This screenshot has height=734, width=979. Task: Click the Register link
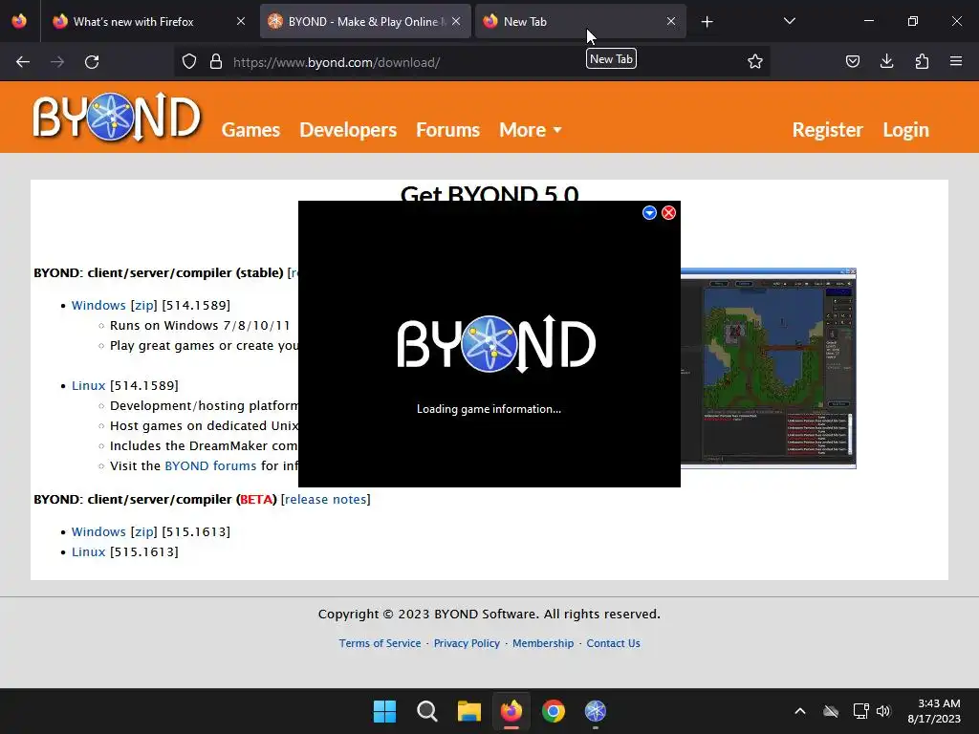tap(827, 130)
